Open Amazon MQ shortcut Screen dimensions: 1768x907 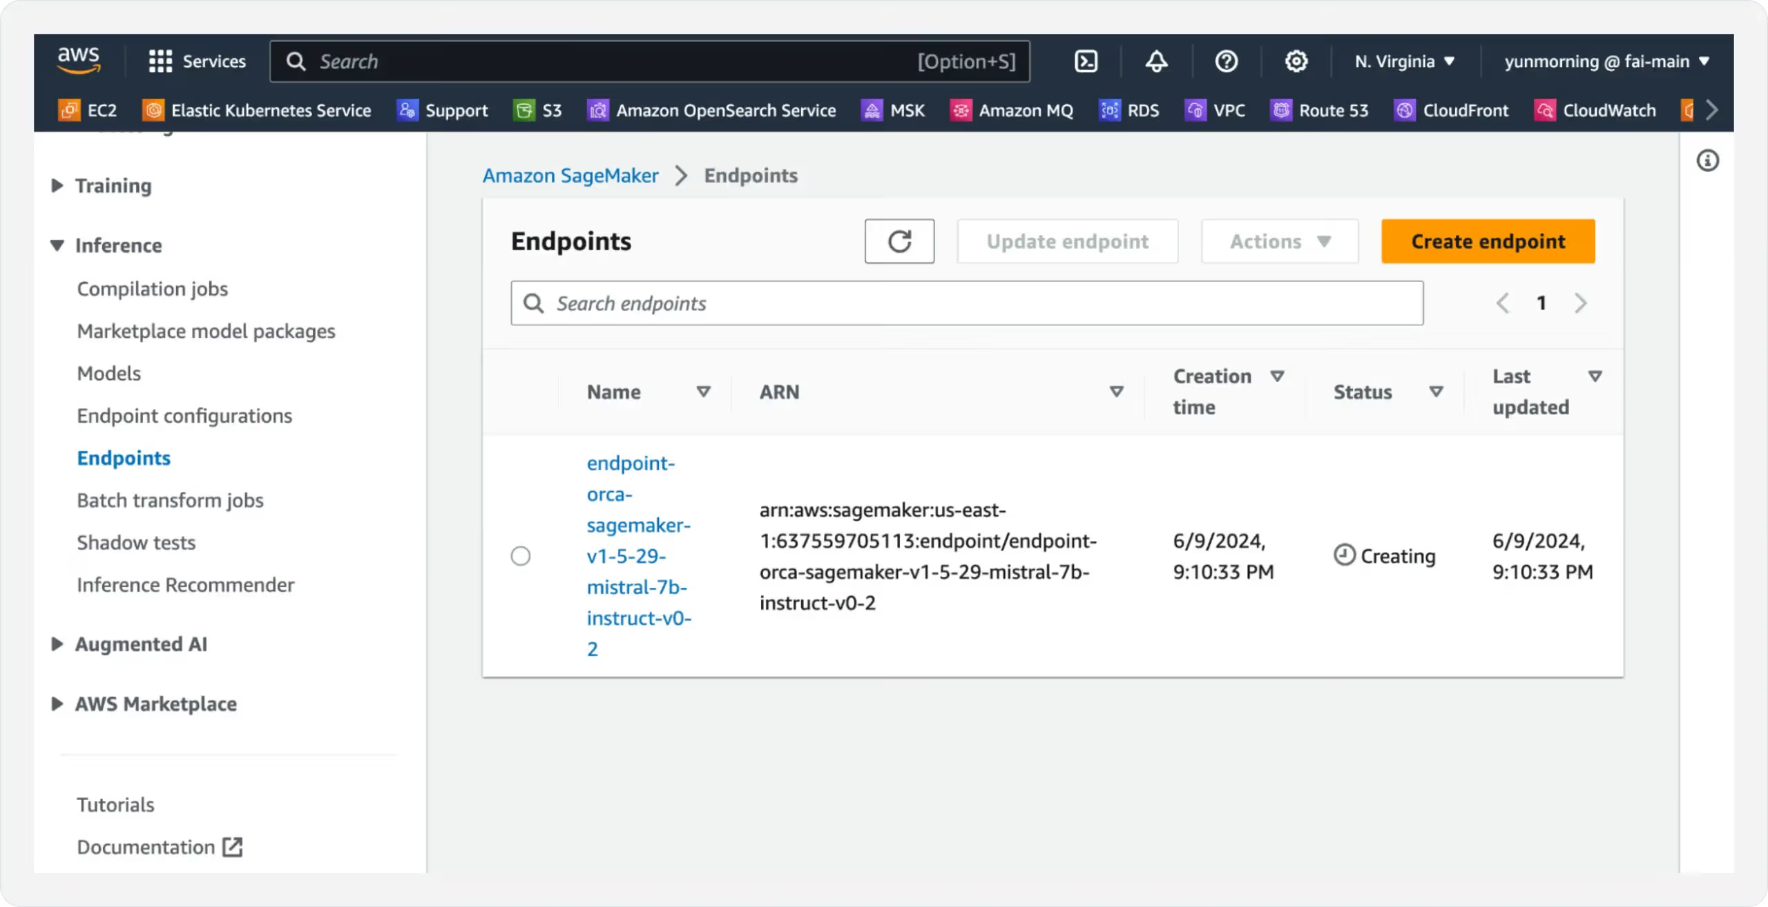tap(1012, 111)
